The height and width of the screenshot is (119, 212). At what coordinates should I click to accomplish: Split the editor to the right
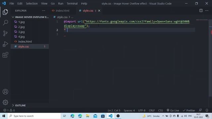tap(201, 11)
